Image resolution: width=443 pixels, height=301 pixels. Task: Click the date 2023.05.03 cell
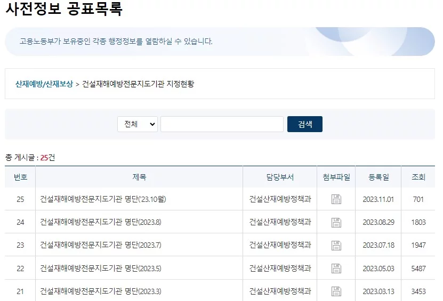(378, 269)
